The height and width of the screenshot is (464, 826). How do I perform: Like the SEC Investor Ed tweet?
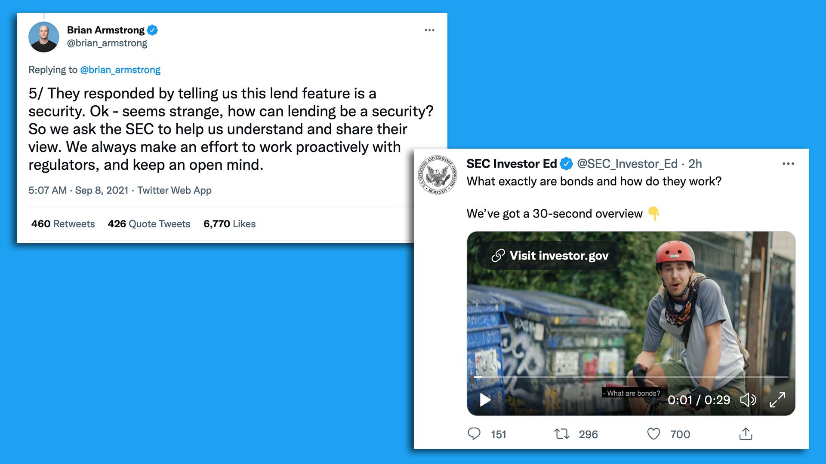[653, 434]
